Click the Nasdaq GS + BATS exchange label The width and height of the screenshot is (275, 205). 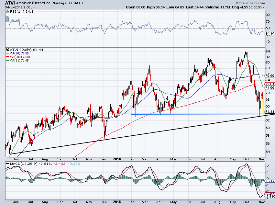[68, 3]
